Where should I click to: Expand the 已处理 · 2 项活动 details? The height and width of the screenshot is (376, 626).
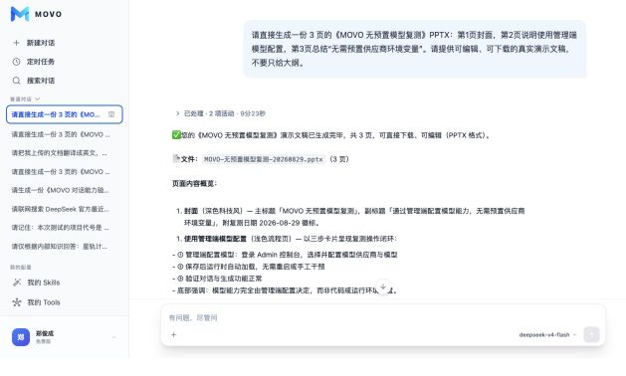click(x=220, y=113)
